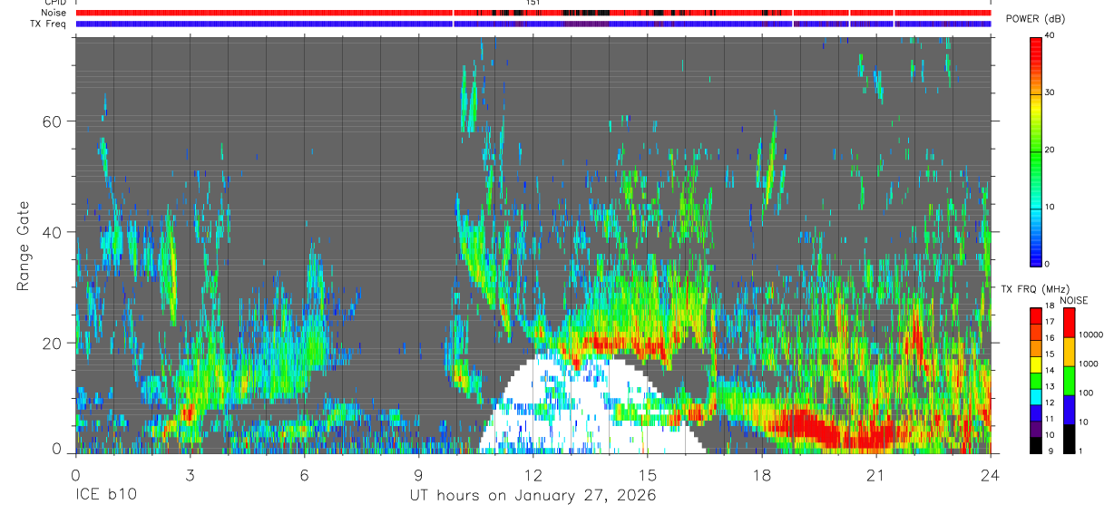Click the blue TX Freq strip above the plot
Image resolution: width=1114 pixels, height=514 pixels.
click(533, 24)
